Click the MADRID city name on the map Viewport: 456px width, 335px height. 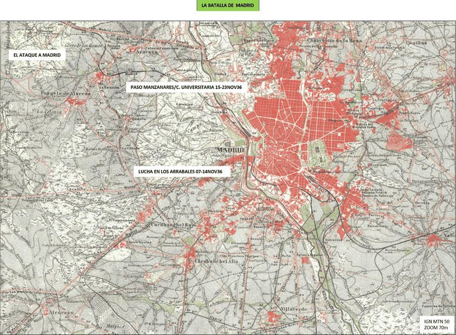tap(230, 150)
